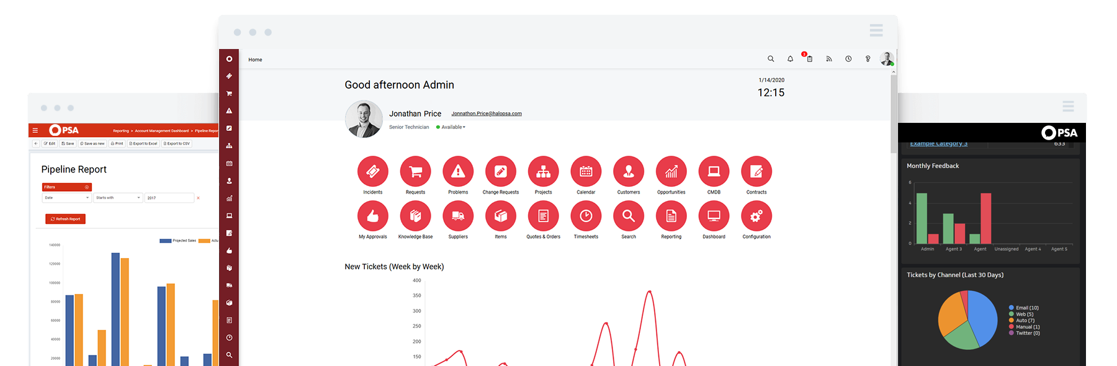Open the Date filter dropdown in Pipeline Report

point(66,198)
